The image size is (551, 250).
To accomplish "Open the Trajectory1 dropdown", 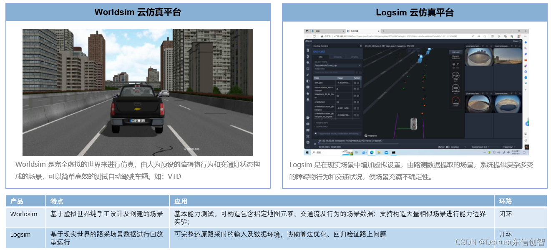I will (x=508, y=147).
